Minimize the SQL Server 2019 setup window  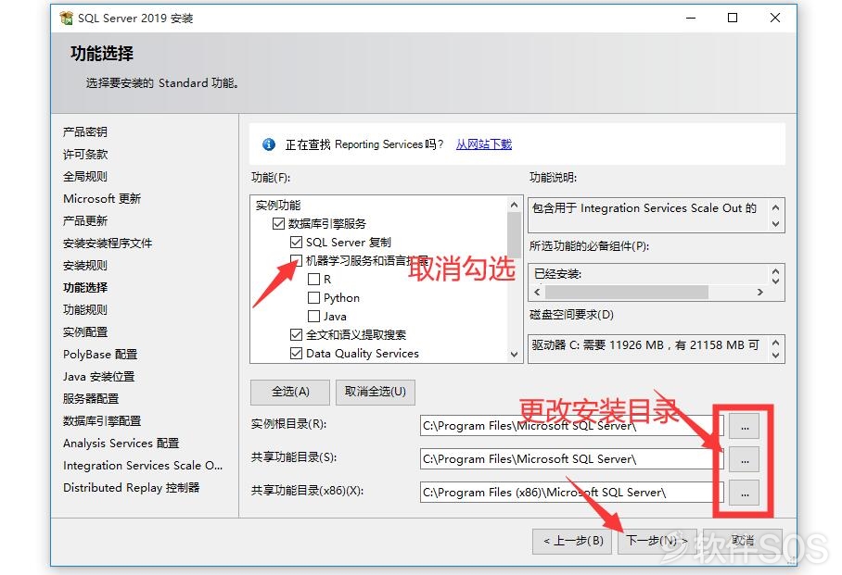691,18
